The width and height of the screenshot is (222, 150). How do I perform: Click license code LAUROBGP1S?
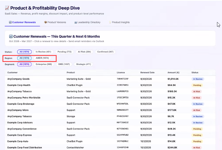(x=123, y=91)
